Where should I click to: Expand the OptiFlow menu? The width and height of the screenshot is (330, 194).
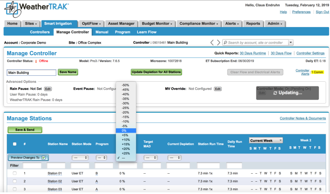92,24
